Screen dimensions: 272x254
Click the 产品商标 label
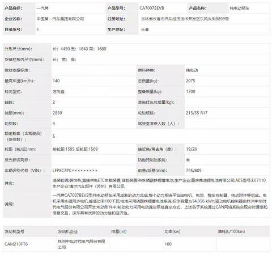point(13,8)
